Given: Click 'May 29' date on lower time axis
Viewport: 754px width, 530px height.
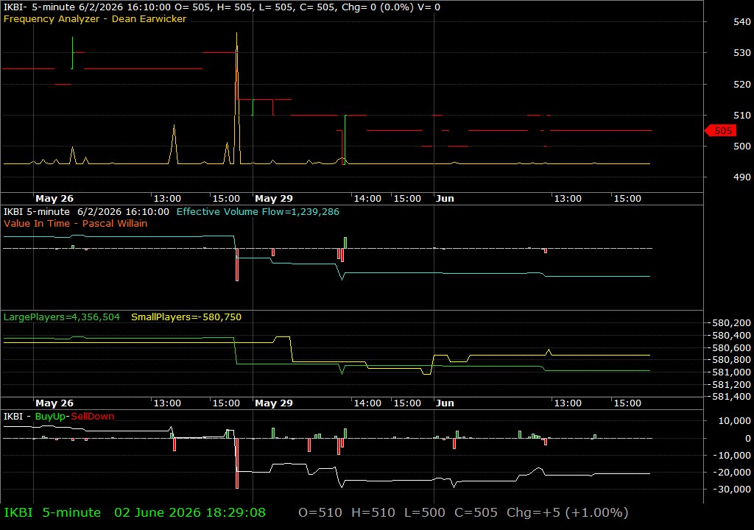Looking at the screenshot, I should pyautogui.click(x=274, y=403).
